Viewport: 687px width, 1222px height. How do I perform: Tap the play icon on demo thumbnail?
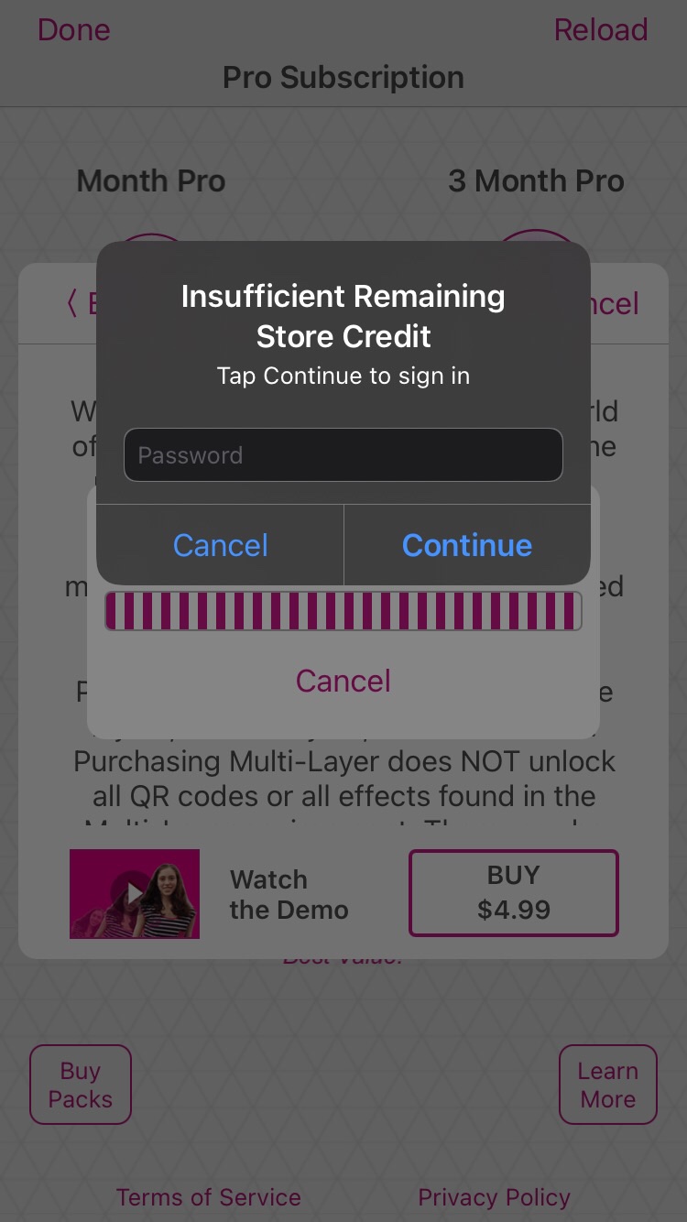[135, 893]
